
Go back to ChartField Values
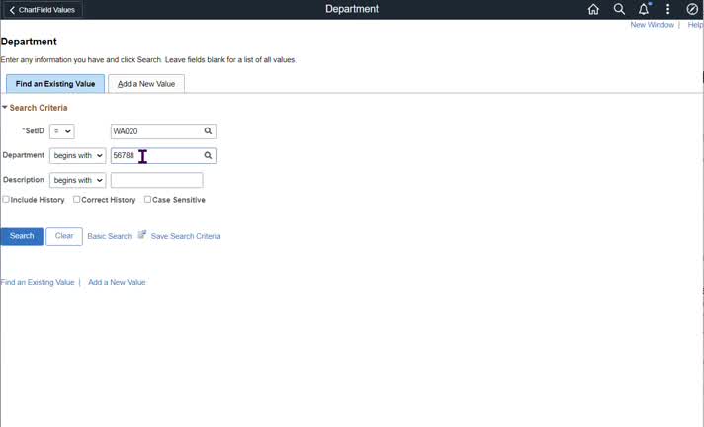[x=43, y=10]
